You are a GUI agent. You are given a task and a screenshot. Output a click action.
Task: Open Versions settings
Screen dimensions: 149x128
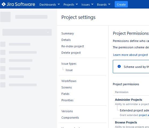point(67,111)
